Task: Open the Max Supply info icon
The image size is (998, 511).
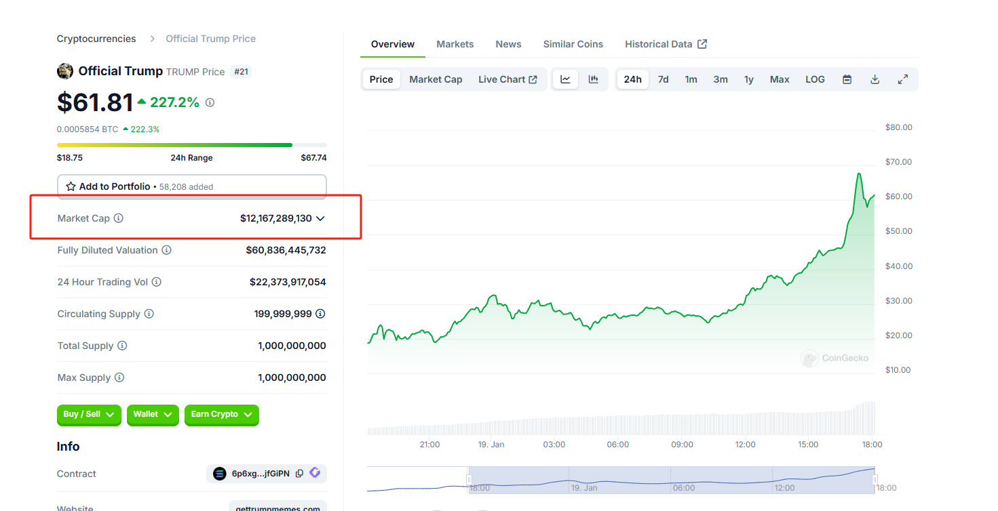Action: click(x=119, y=377)
